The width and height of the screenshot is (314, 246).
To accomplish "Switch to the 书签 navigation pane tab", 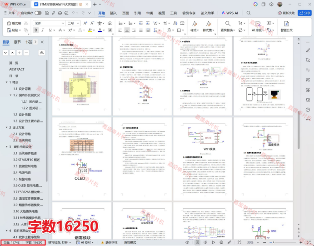I will point(29,42).
